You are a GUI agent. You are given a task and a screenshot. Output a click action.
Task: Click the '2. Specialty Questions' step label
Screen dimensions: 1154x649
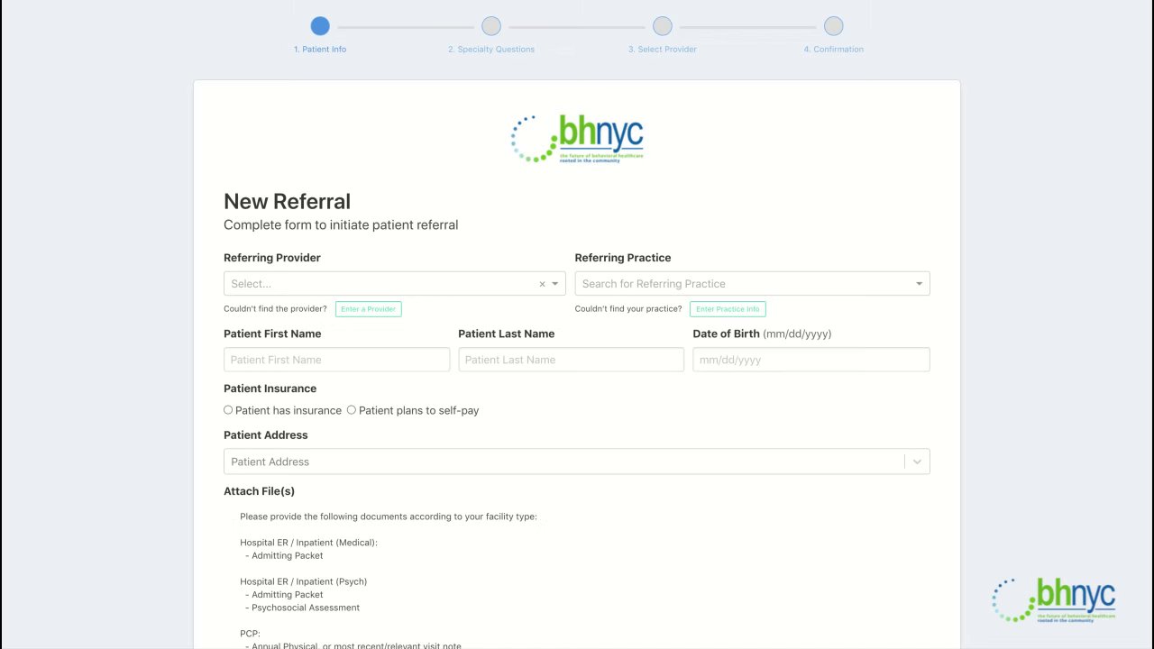(491, 50)
